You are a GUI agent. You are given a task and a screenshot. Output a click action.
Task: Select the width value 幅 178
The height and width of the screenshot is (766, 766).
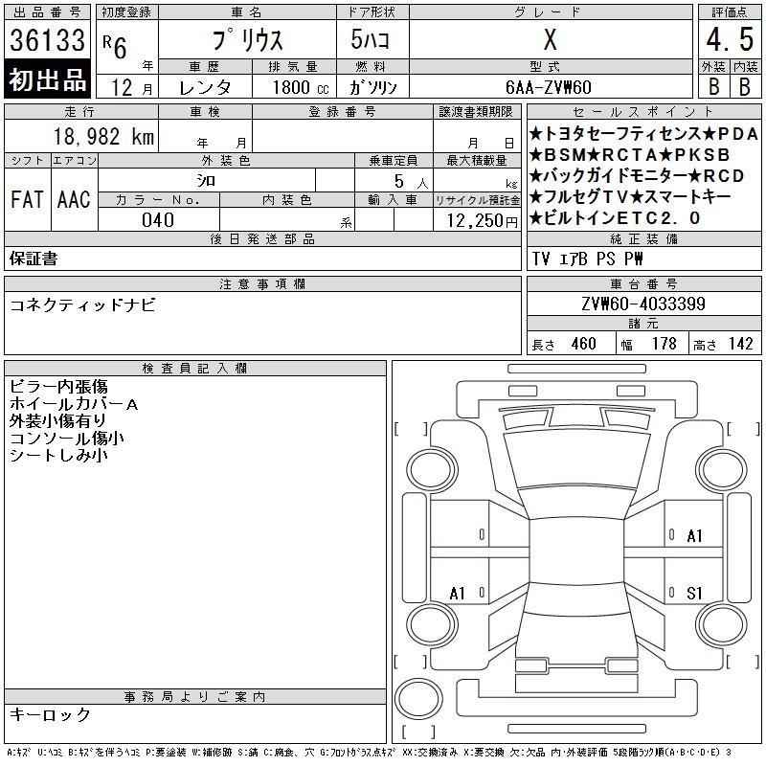(648, 344)
